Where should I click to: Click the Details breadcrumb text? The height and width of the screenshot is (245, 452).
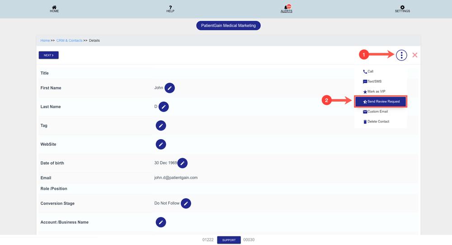click(x=94, y=41)
